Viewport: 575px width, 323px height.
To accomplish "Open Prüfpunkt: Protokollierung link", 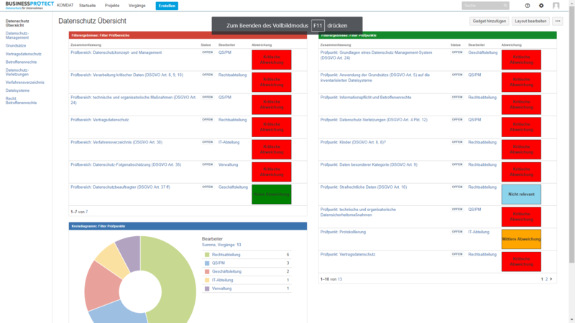I will pyautogui.click(x=344, y=232).
